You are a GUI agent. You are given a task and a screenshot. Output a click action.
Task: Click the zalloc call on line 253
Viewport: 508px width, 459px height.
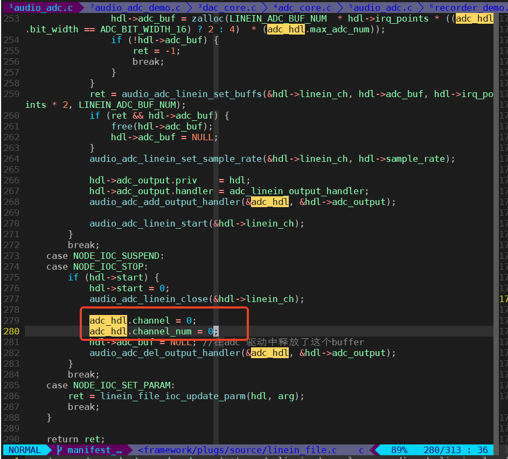click(x=207, y=18)
